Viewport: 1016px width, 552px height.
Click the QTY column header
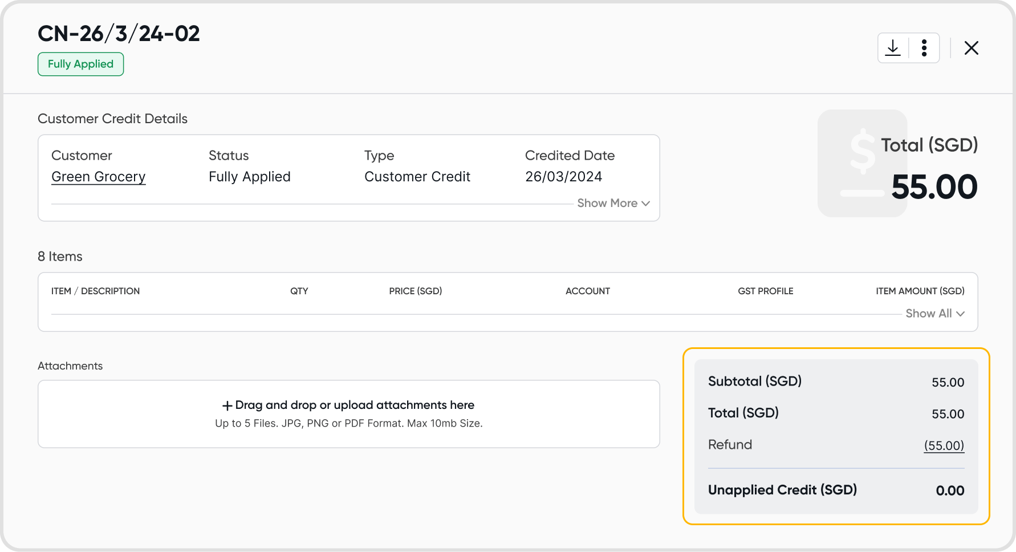coord(299,291)
